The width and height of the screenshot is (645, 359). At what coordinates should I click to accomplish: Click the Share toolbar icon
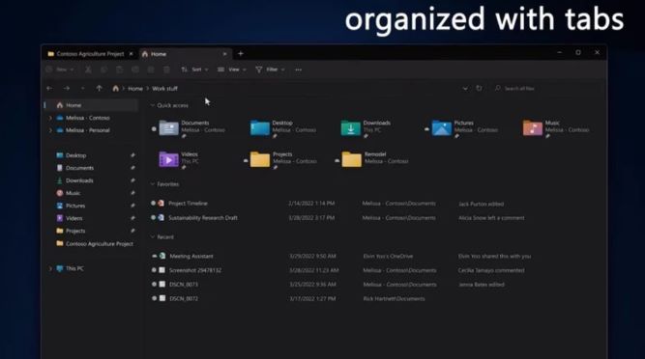[x=151, y=69]
